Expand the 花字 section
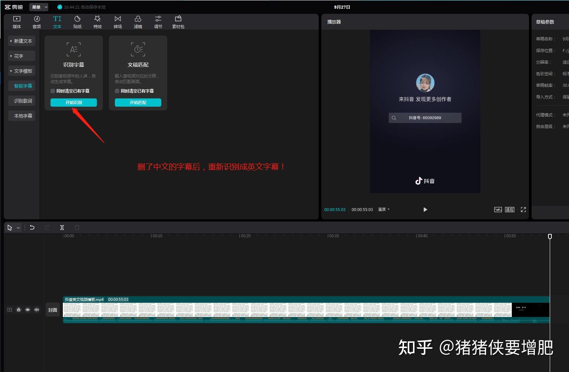The width and height of the screenshot is (569, 372). coord(22,56)
